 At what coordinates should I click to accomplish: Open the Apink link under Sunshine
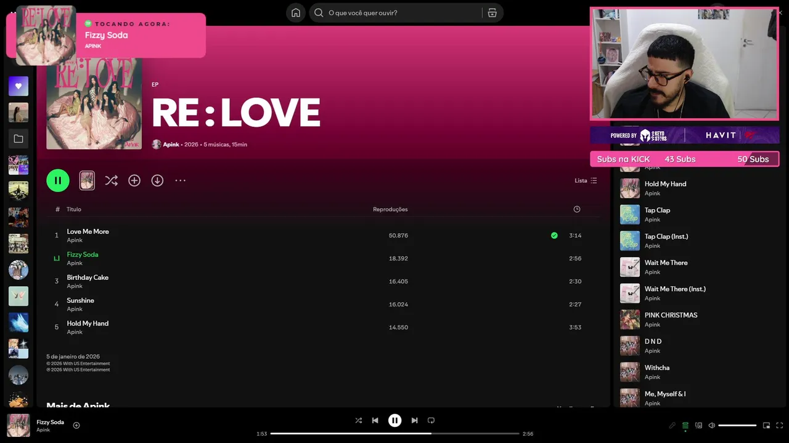tap(75, 309)
